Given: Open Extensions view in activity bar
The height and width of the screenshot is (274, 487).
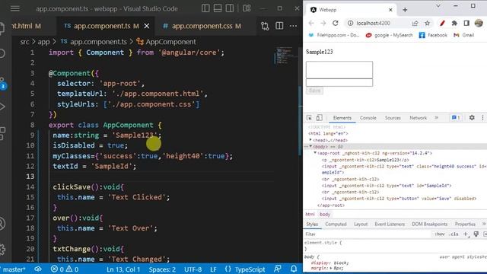Looking at the screenshot, I should click(2, 134).
